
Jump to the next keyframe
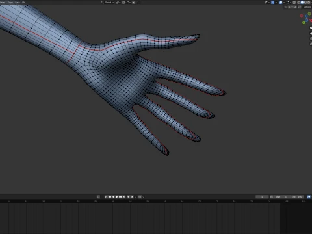tap(120, 197)
